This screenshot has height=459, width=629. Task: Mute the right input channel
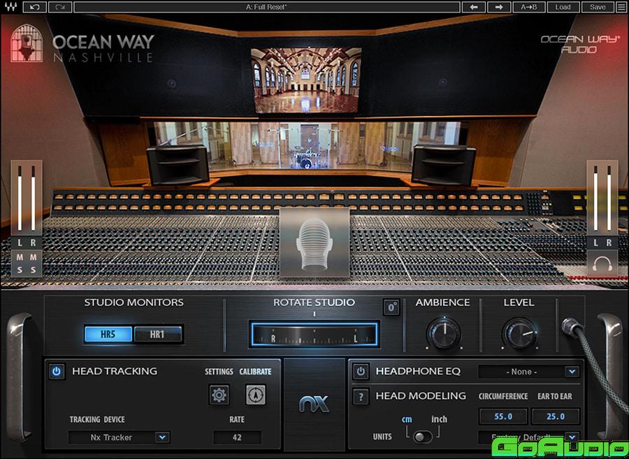pyautogui.click(x=34, y=257)
